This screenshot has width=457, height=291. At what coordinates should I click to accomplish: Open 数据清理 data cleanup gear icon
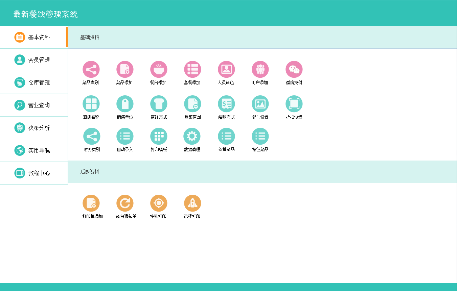pyautogui.click(x=192, y=136)
